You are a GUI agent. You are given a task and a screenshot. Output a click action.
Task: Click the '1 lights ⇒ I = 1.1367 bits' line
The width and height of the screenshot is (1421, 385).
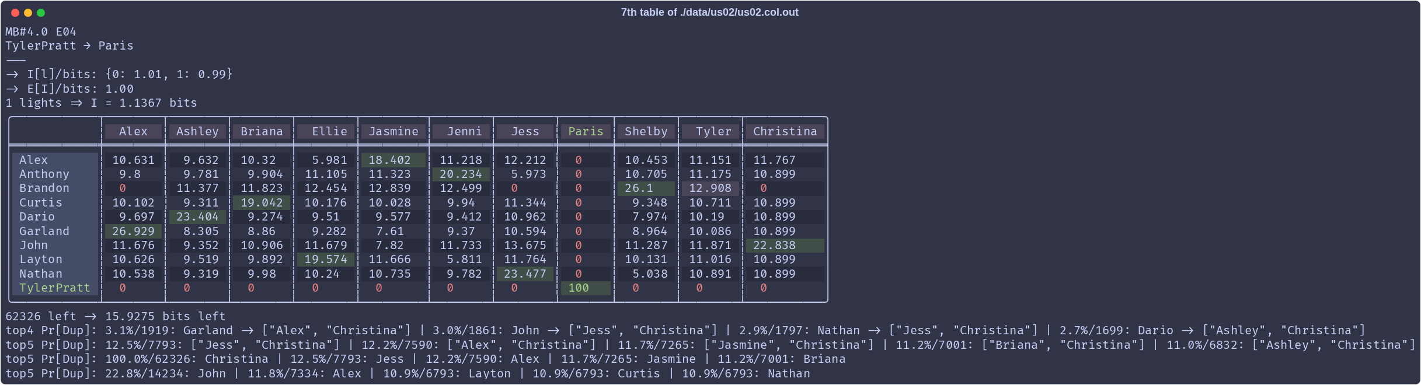point(102,103)
